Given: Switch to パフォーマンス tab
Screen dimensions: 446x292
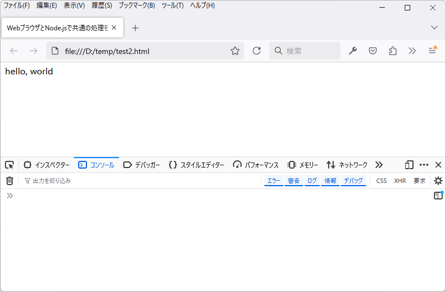Looking at the screenshot, I should (255, 165).
